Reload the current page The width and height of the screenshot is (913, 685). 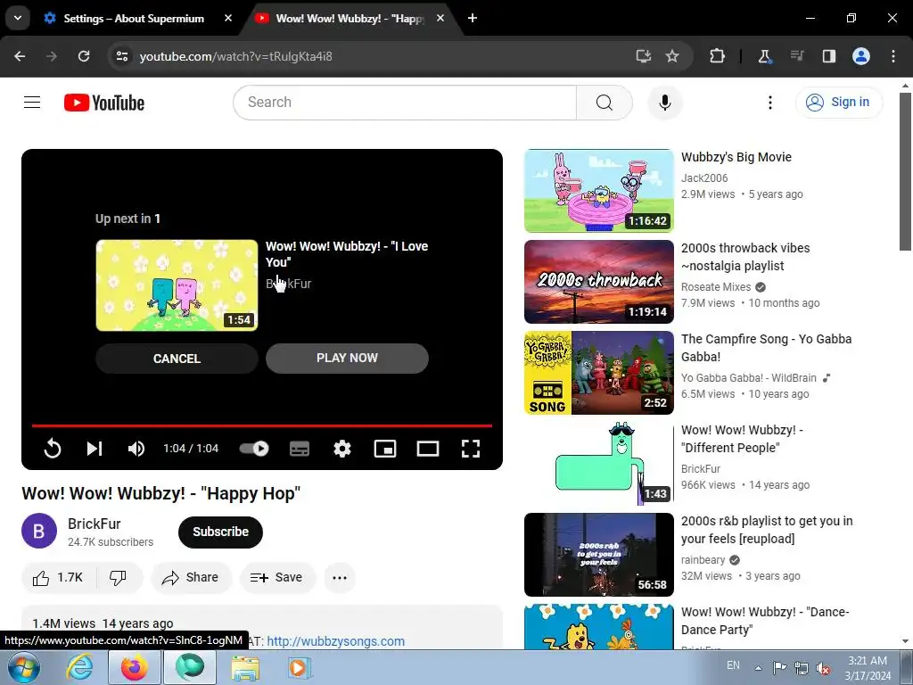(x=84, y=56)
